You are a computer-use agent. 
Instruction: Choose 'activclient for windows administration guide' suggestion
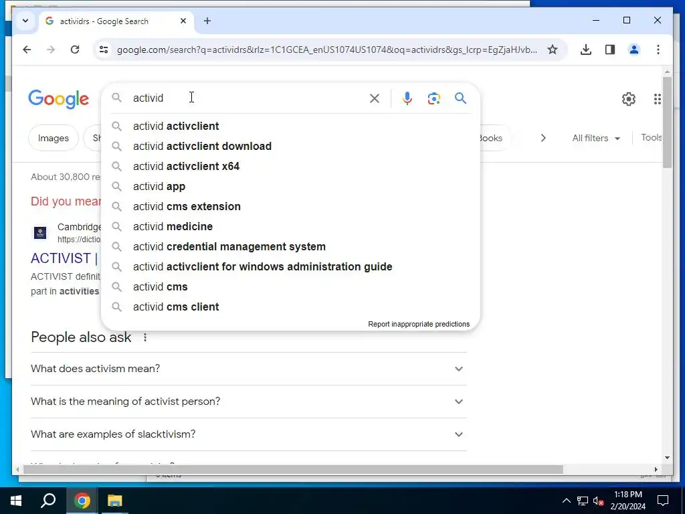[290, 267]
